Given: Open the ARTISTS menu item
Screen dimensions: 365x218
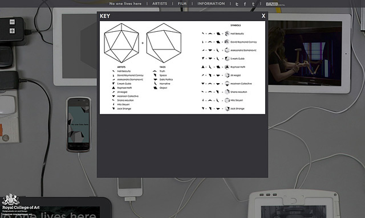Looking at the screenshot, I should 160,4.
